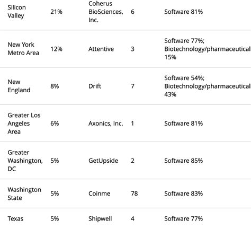Click Software 54% industry text for New England
The image size is (251, 229).
point(184,78)
